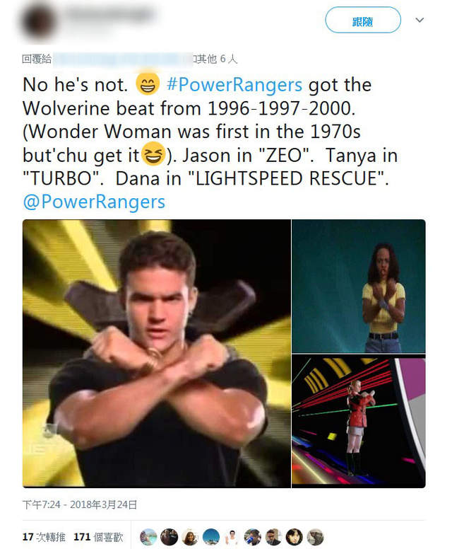Image resolution: width=452 pixels, height=549 pixels.
Task: Select the second liker avatar in the row
Action: pos(169,537)
